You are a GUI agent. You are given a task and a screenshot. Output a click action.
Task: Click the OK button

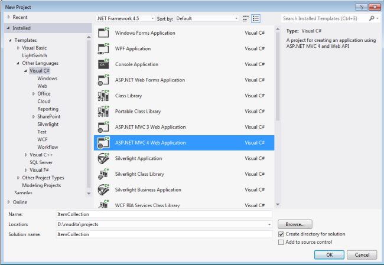[329, 255]
